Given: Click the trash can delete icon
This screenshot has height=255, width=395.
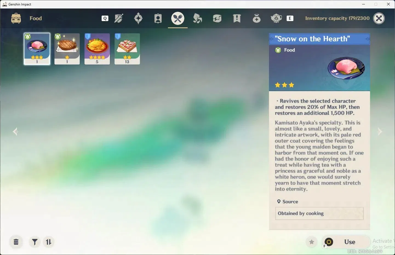Looking at the screenshot, I should (x=16, y=242).
